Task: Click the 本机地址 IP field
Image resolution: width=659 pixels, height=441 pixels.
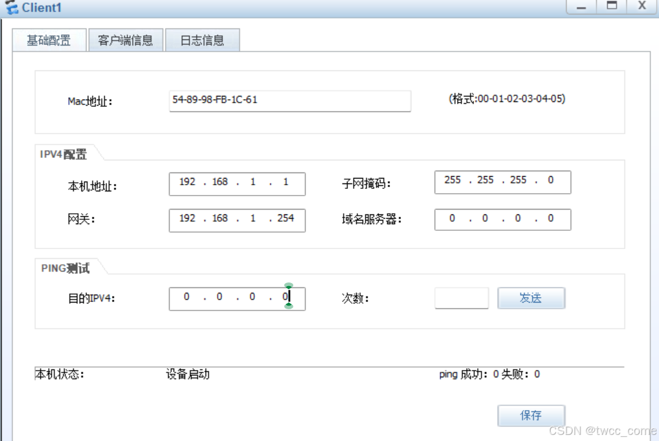Action: click(x=237, y=184)
